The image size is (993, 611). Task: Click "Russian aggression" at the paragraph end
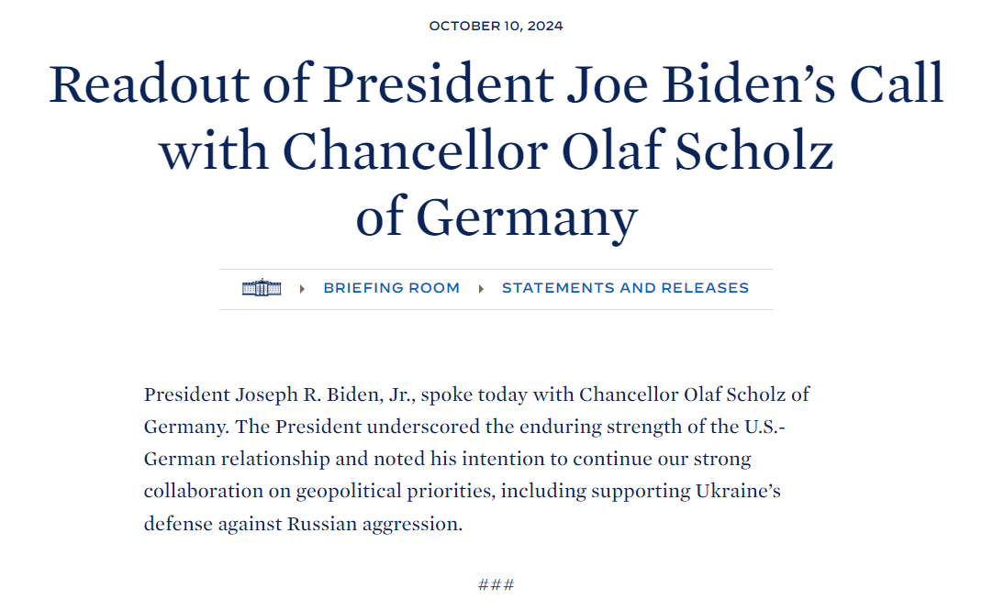374,524
